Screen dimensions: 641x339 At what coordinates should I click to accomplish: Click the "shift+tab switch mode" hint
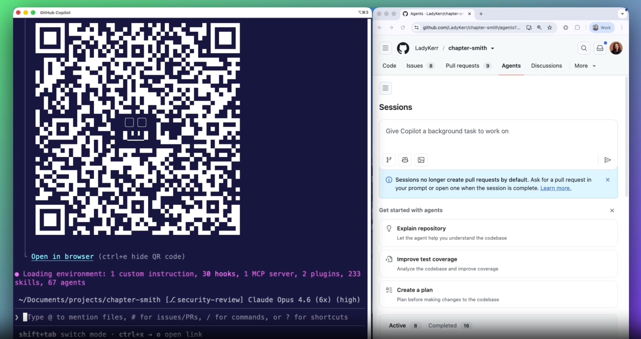62,334
